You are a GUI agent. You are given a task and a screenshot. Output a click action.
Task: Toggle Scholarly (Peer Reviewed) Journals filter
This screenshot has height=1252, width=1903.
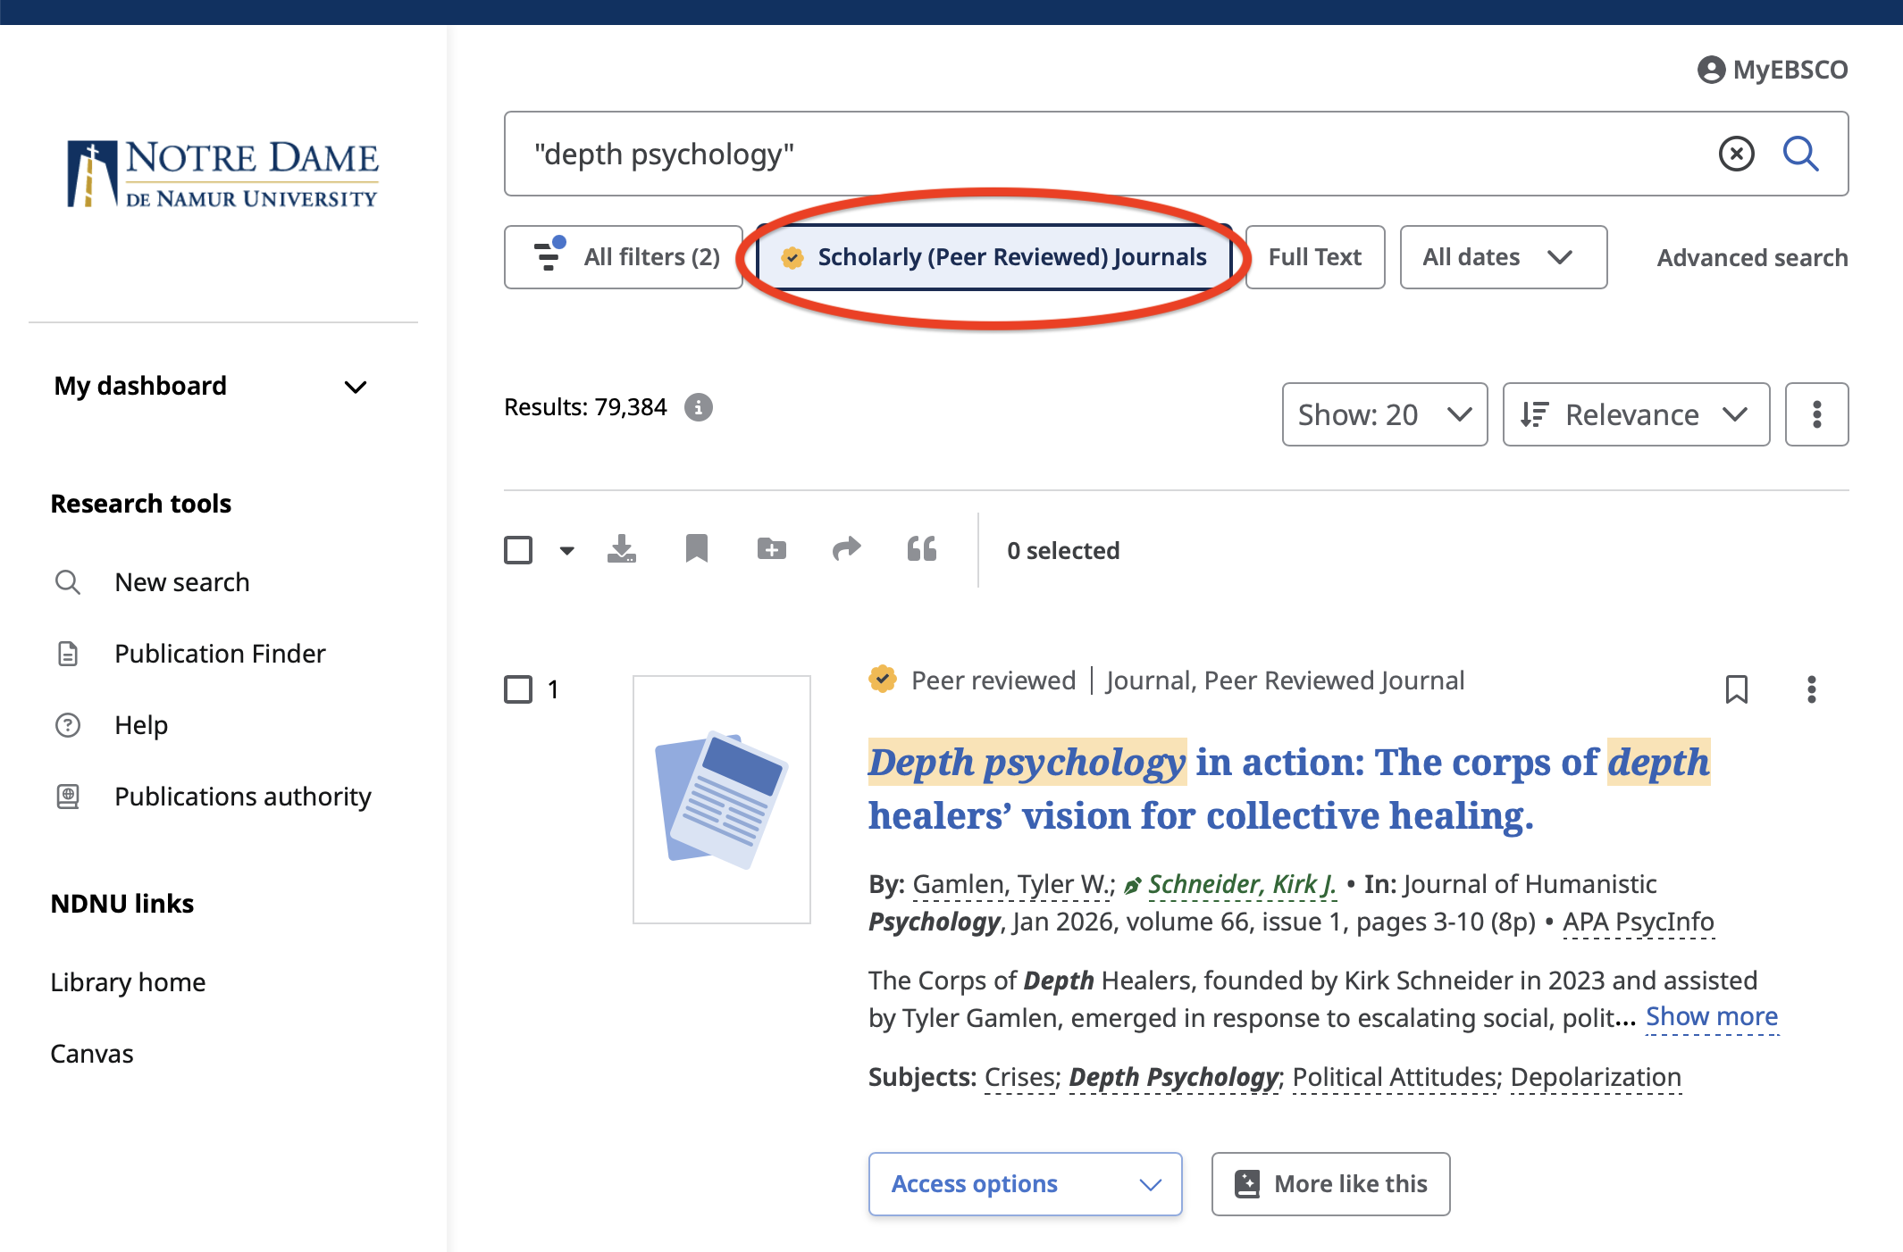pos(994,257)
